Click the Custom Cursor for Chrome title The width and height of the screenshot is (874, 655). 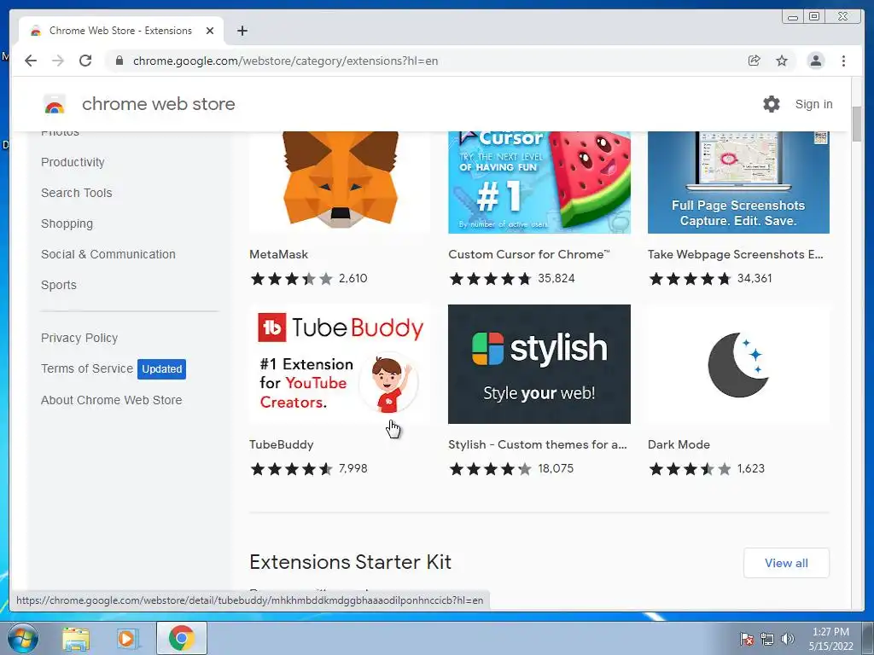(x=529, y=254)
